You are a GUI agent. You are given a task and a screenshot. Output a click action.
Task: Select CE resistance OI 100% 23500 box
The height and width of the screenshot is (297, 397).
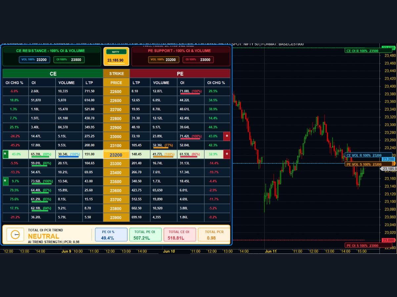click(68, 60)
